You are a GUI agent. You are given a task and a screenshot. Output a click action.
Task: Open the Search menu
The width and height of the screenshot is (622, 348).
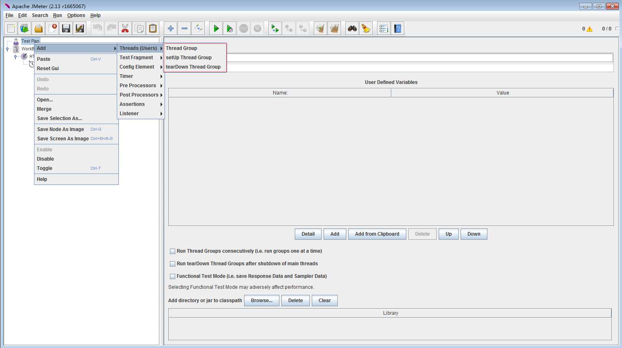point(40,15)
